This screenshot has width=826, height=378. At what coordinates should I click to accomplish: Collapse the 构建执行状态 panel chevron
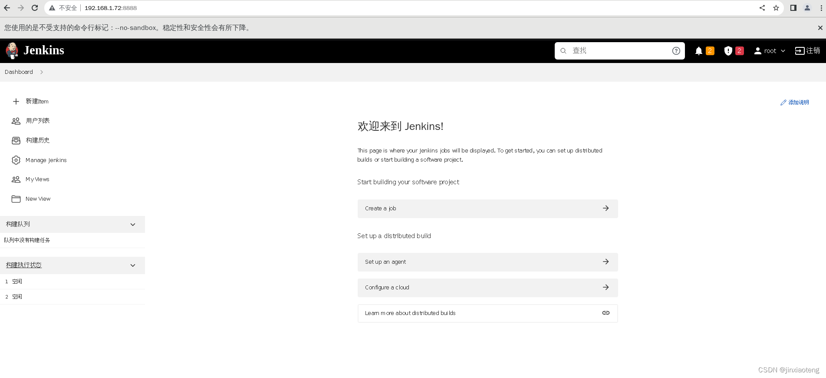click(133, 265)
